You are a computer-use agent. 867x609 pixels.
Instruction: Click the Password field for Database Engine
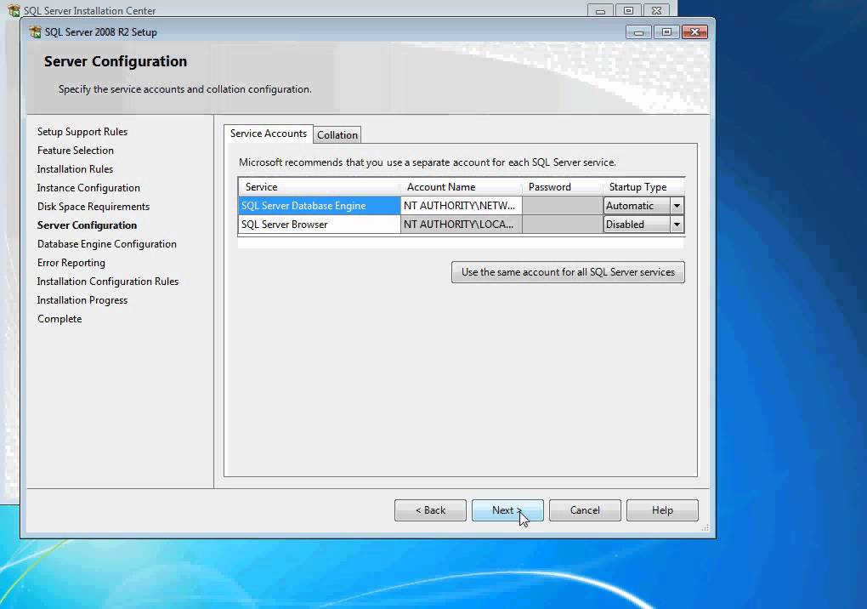point(563,206)
